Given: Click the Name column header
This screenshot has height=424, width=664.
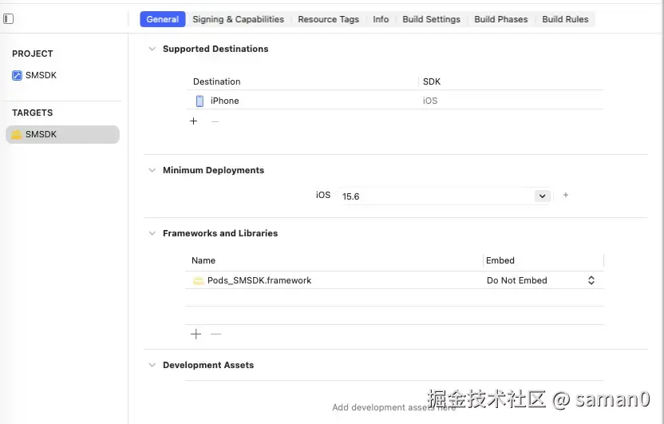Looking at the screenshot, I should tap(204, 260).
